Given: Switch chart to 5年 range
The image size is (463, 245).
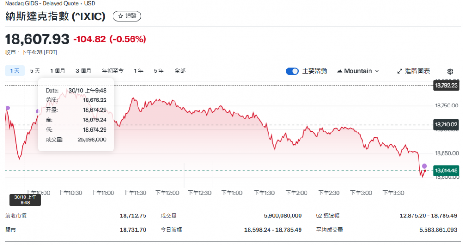Looking at the screenshot, I should (x=159, y=71).
